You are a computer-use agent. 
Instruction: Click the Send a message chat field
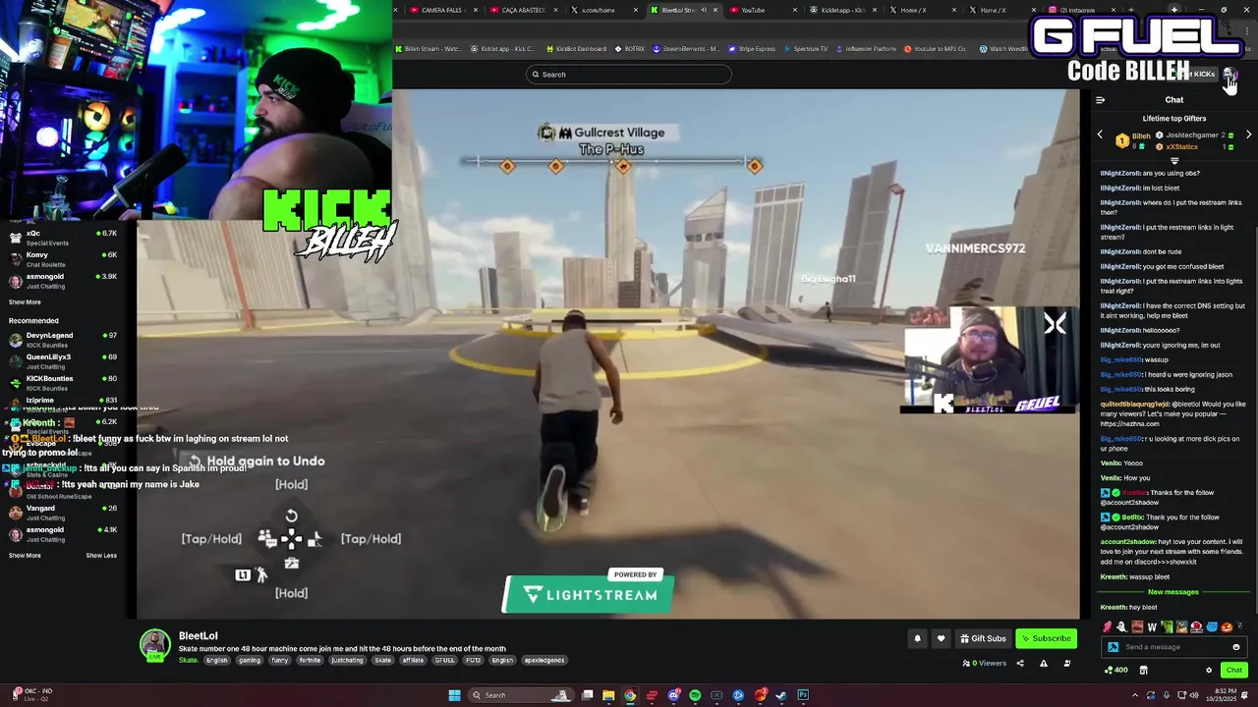tap(1174, 647)
